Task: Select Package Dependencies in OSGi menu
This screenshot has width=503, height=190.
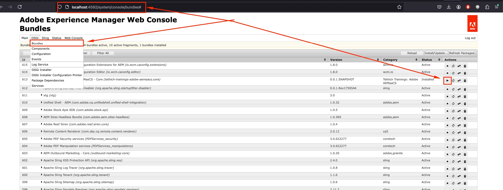Action: [57, 80]
